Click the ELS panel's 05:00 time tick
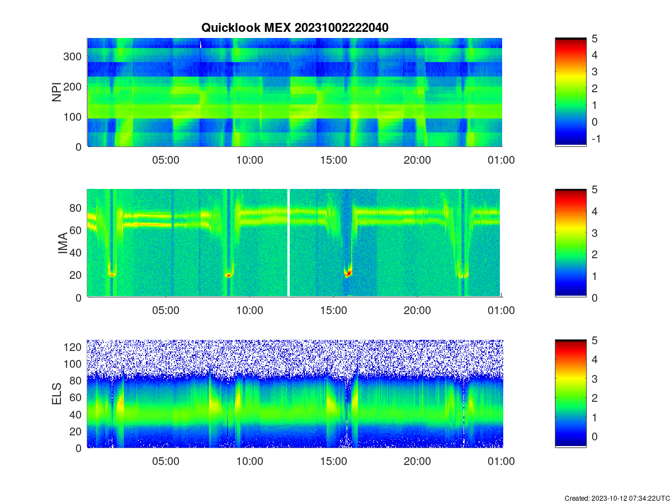 coord(166,462)
